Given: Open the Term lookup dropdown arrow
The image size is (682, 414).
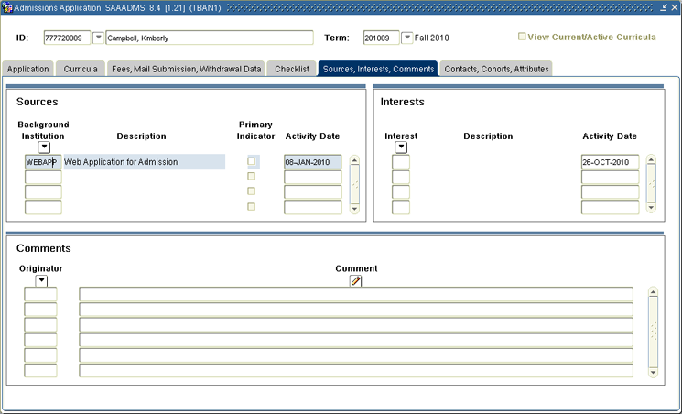Looking at the screenshot, I should click(406, 38).
